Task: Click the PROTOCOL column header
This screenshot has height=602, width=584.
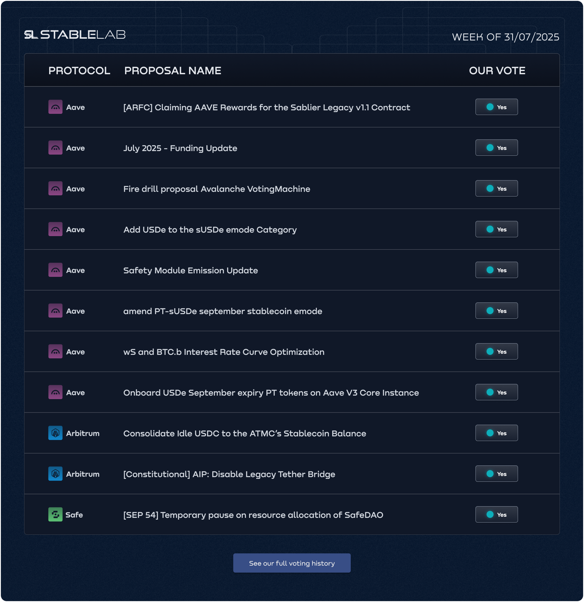Action: [x=79, y=71]
